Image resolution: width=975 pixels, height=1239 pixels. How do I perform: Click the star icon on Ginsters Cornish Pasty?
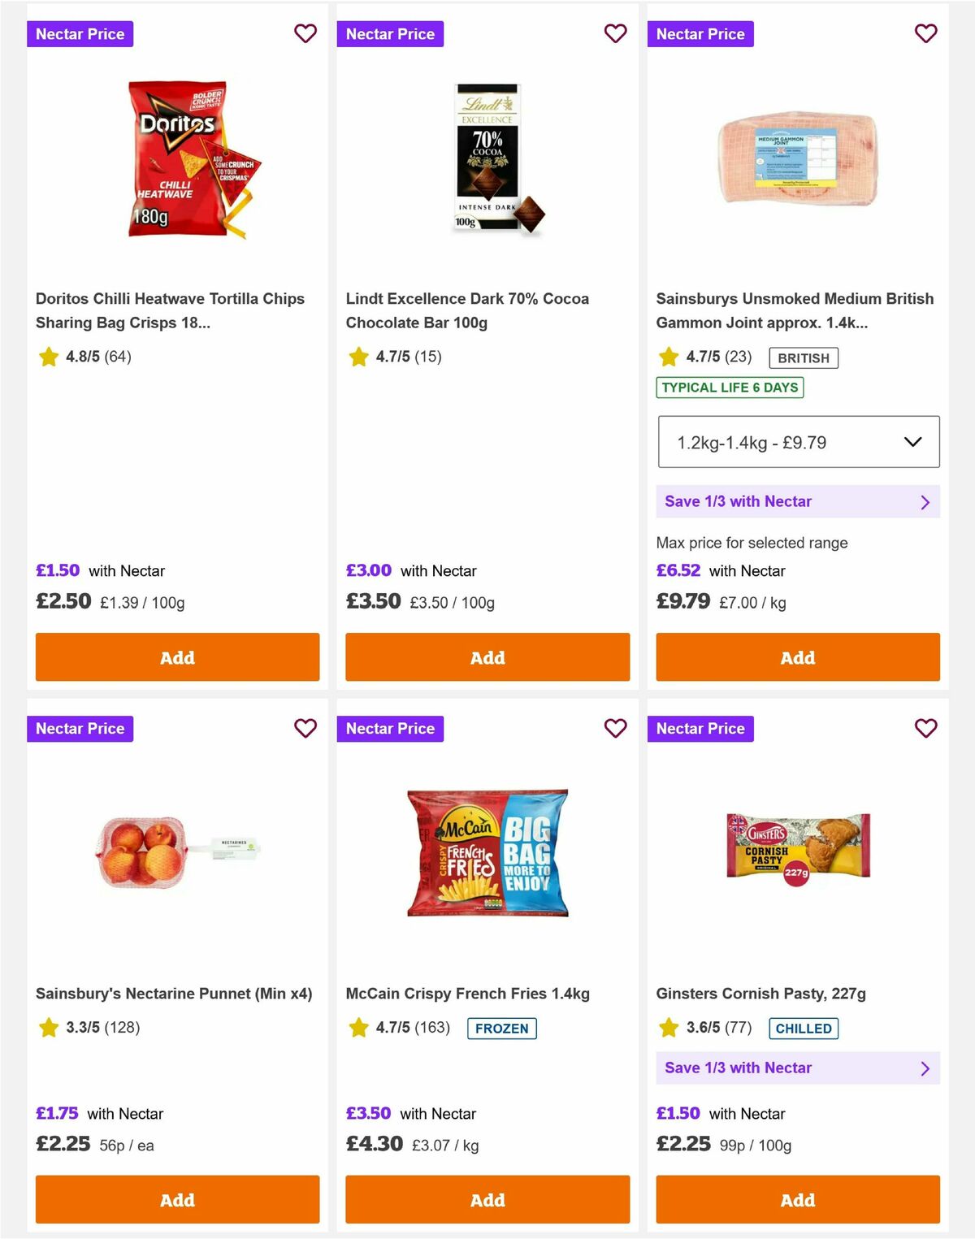click(668, 1028)
